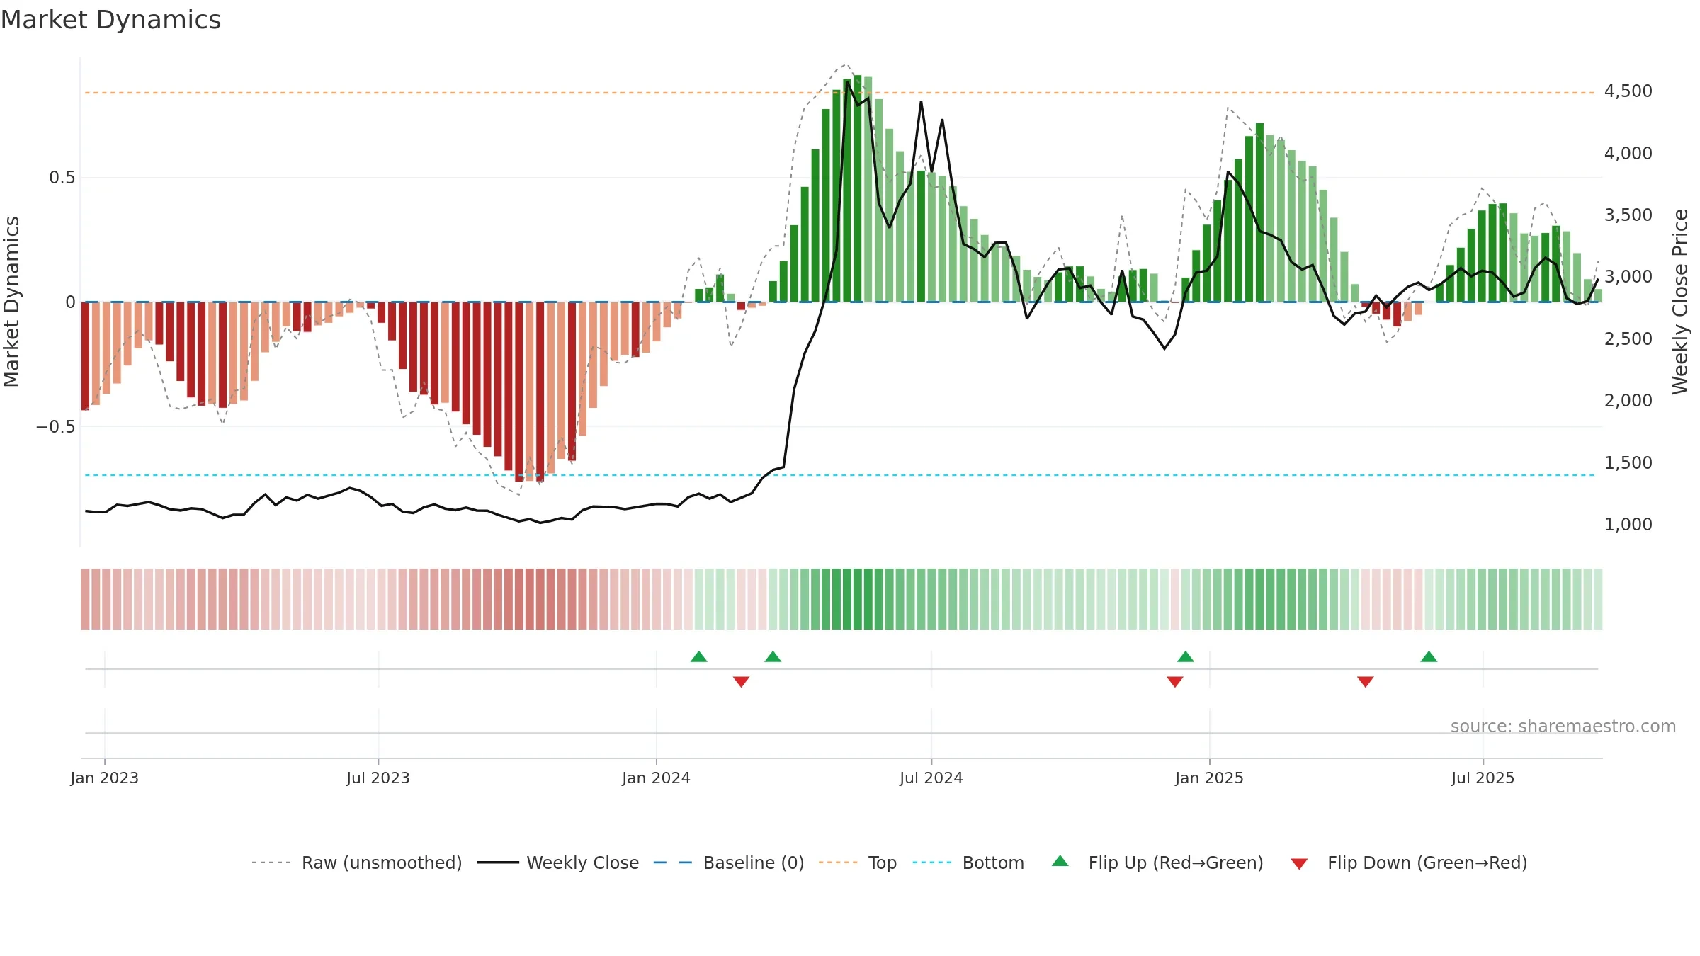Click the green flip-up marker just before Jul 2025
Image resolution: width=1700 pixels, height=956 pixels.
[x=1429, y=656]
